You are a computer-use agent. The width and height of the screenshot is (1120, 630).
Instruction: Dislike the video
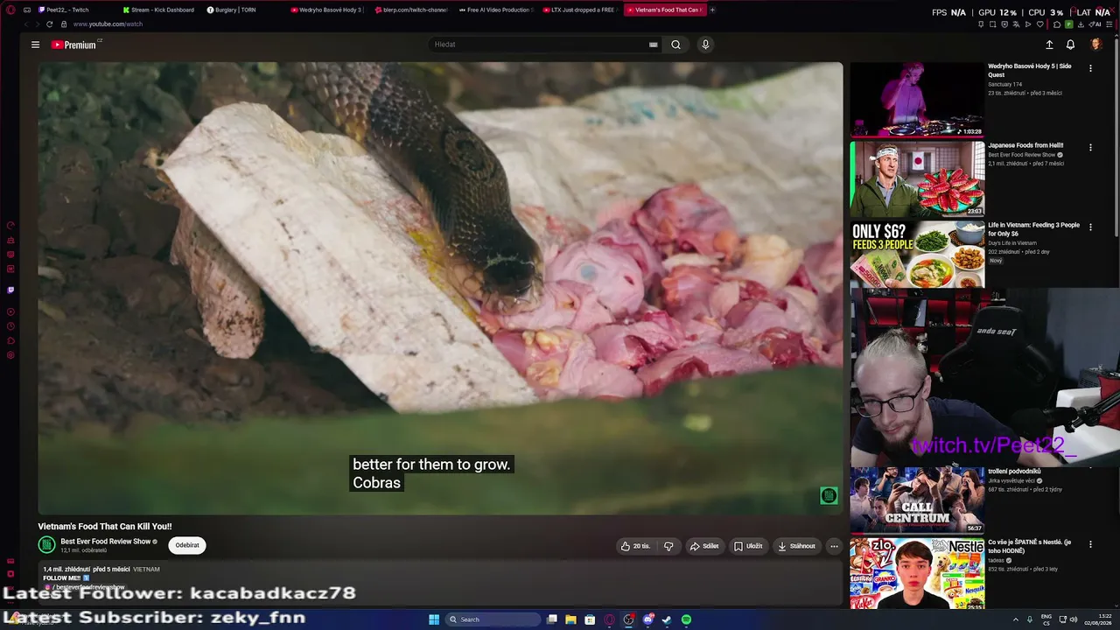668,546
